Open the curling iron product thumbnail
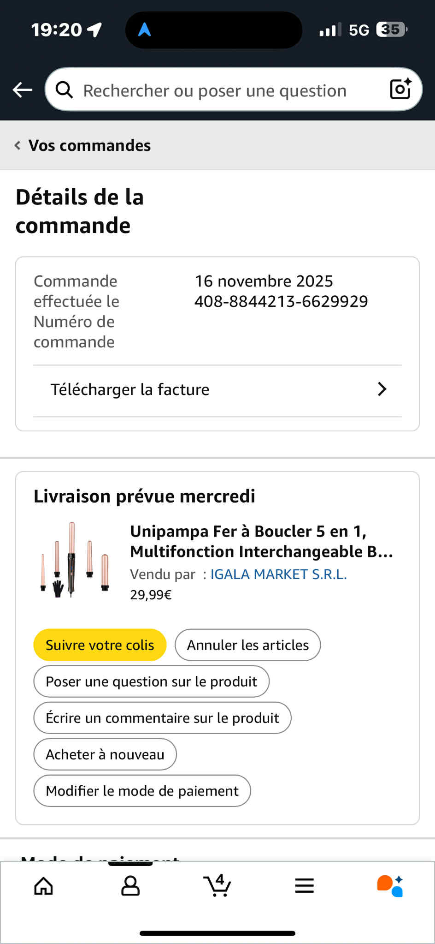Image resolution: width=435 pixels, height=944 pixels. coord(74,560)
